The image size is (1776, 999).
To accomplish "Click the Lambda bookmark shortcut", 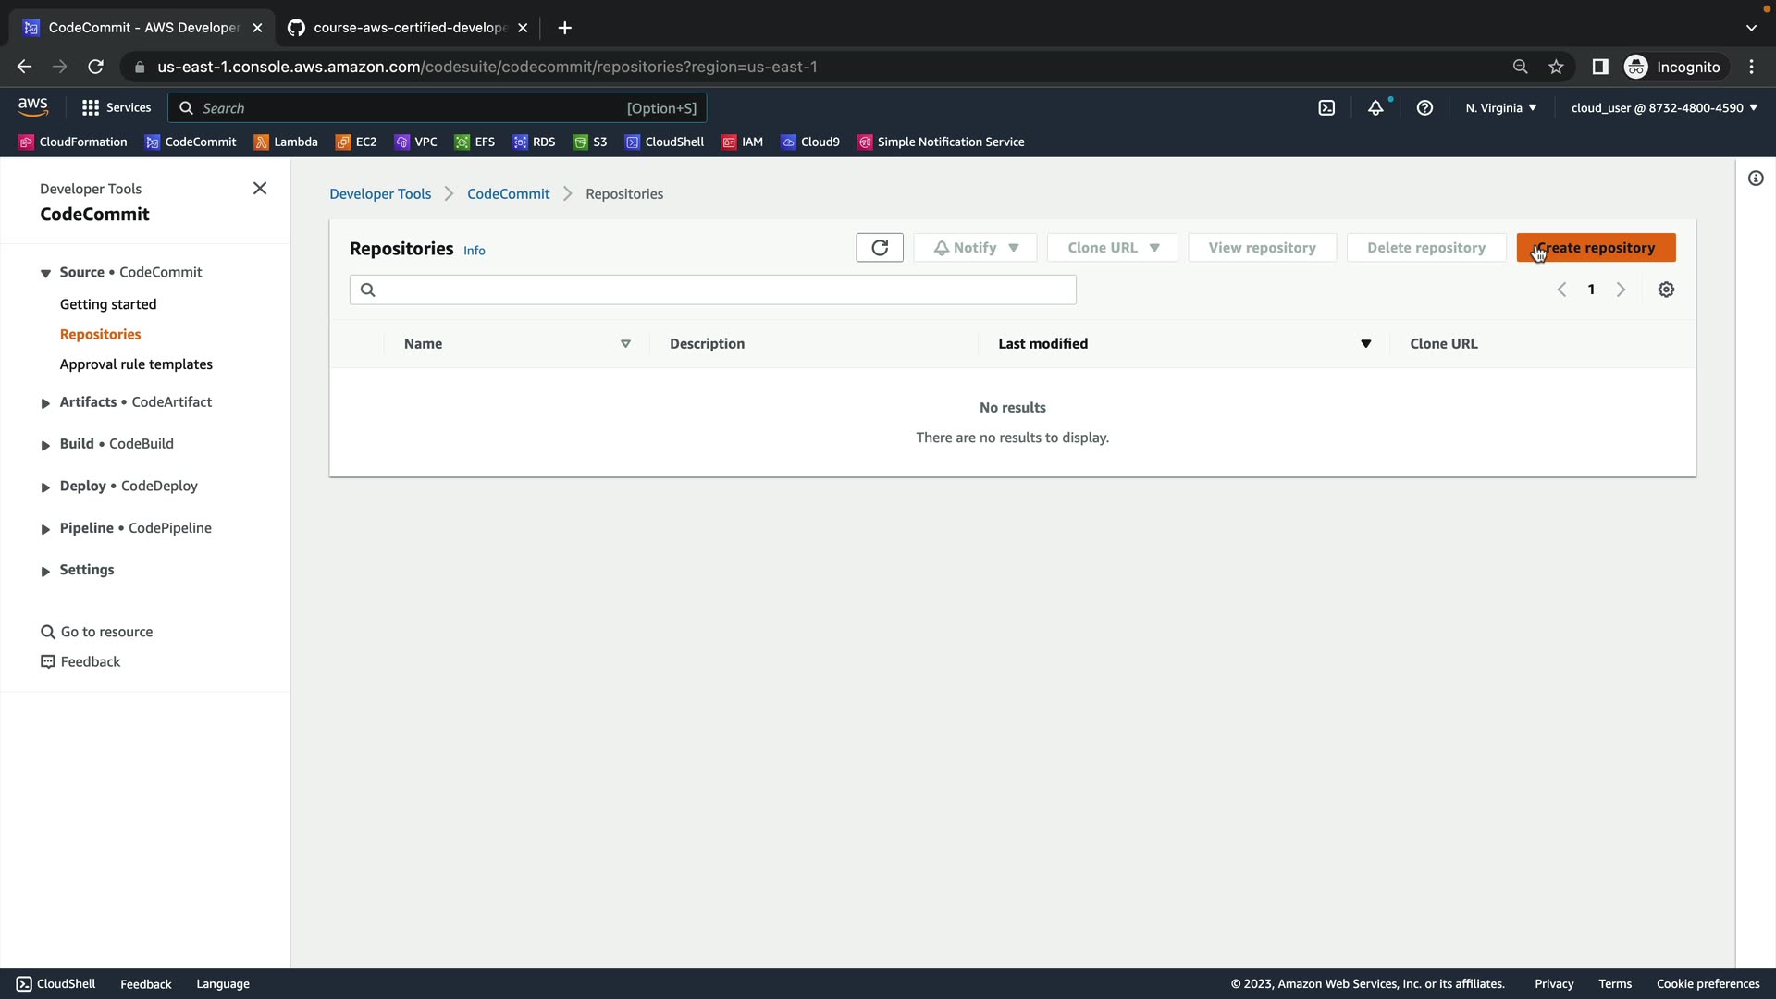I will pyautogui.click(x=286, y=142).
